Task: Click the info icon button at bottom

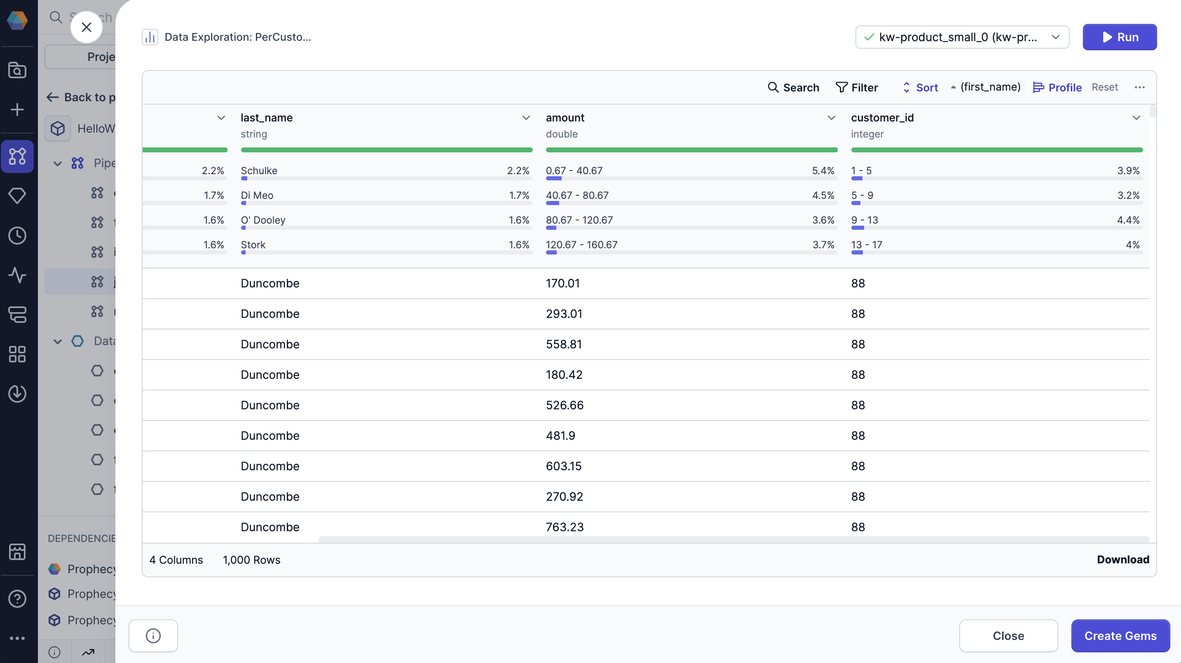Action: tap(153, 635)
